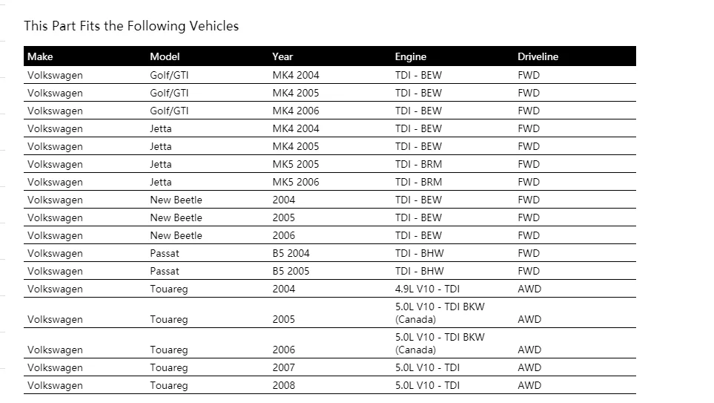714x403 pixels.
Task: Click the 'This Part Fits the Following Vehicles' heading
Action: (131, 26)
